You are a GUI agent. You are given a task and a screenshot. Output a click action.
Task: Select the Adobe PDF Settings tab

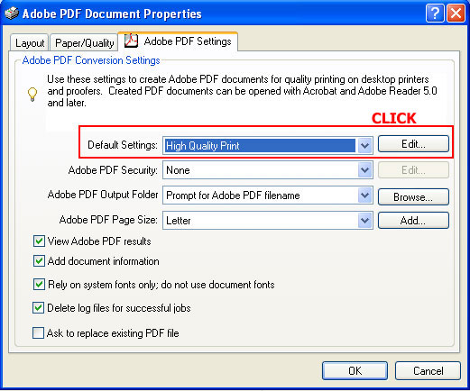178,41
